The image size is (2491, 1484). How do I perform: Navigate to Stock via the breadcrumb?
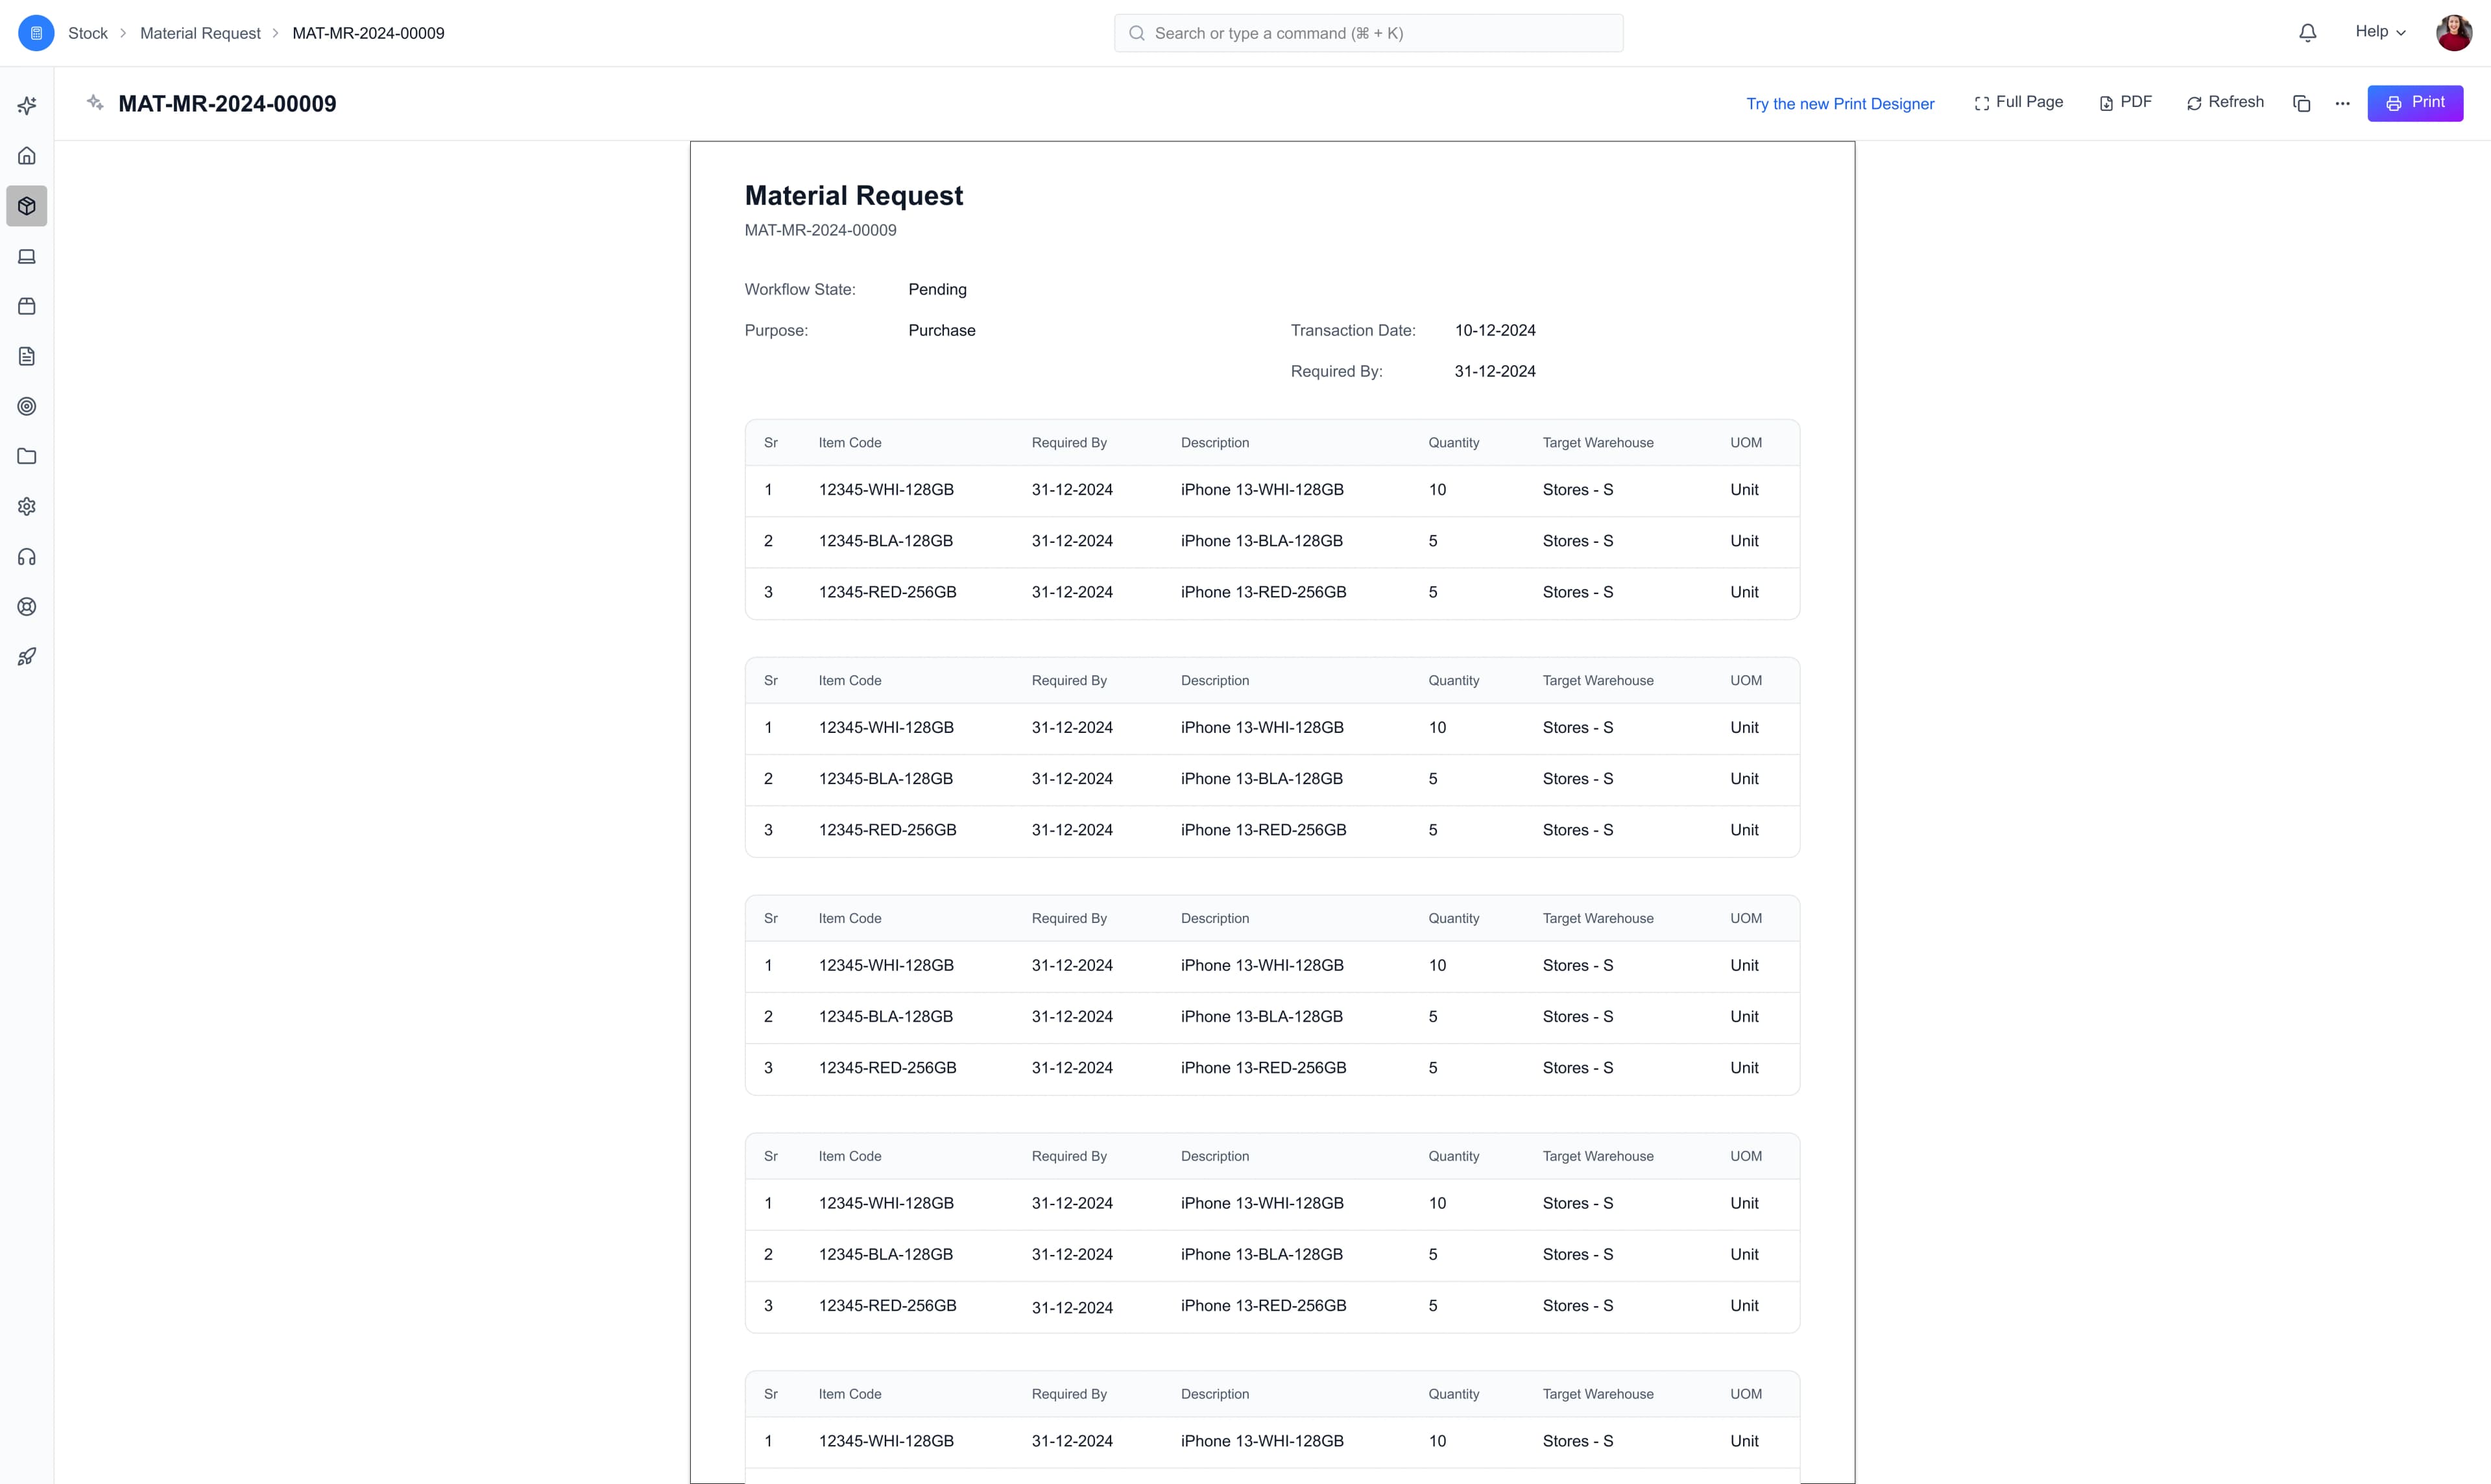(88, 32)
